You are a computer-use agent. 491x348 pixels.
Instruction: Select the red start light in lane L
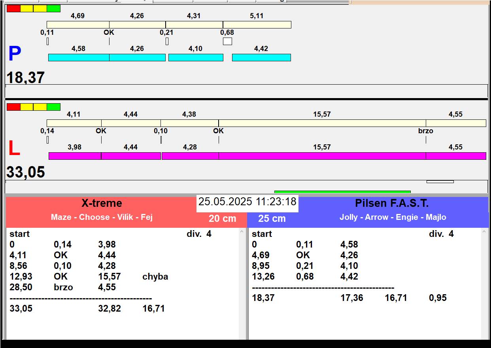point(13,107)
